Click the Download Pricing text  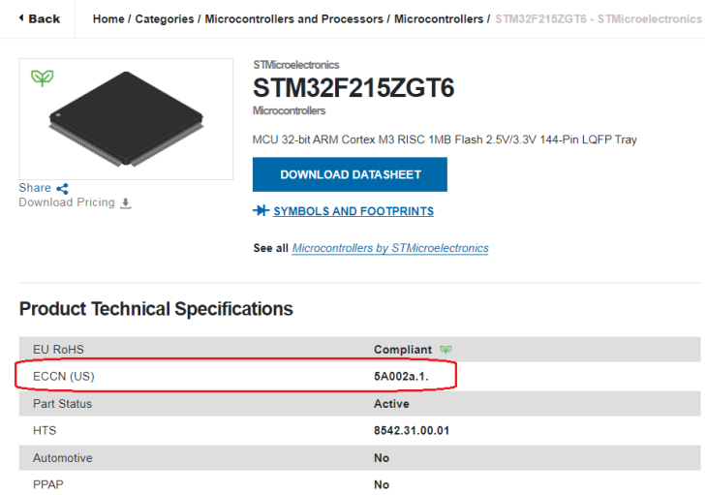tap(67, 202)
